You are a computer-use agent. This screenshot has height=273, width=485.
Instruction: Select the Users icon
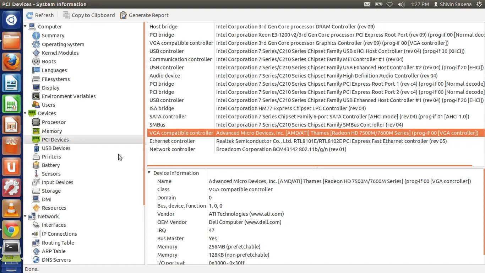click(36, 105)
